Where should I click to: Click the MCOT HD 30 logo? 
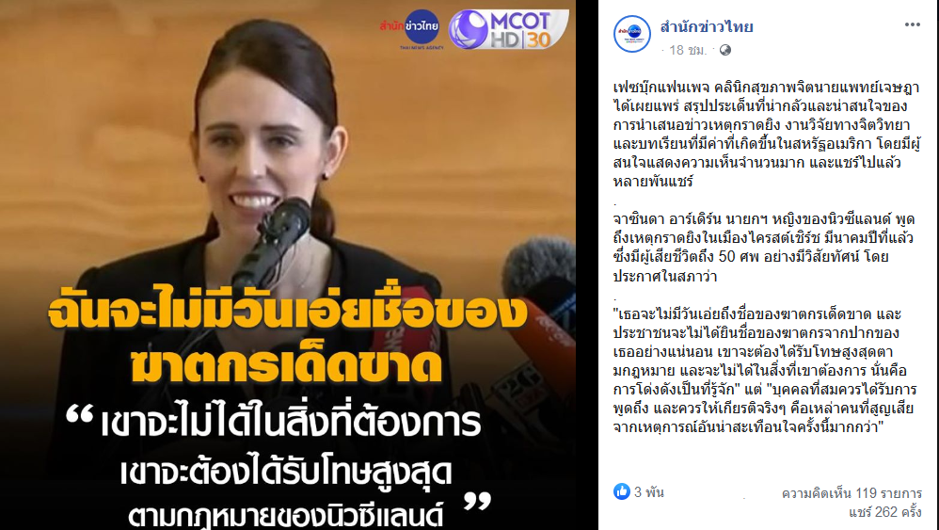click(x=508, y=29)
